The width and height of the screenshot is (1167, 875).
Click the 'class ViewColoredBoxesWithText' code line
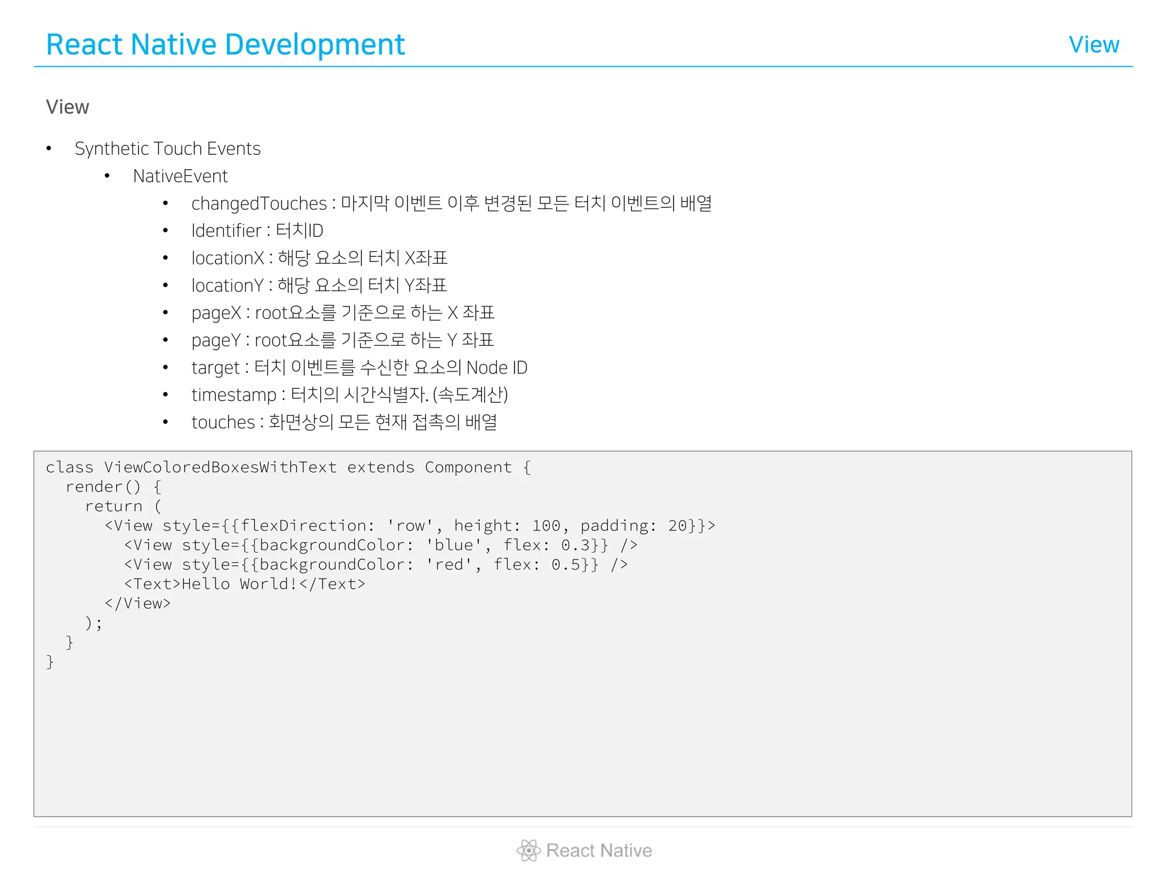pyautogui.click(x=288, y=468)
